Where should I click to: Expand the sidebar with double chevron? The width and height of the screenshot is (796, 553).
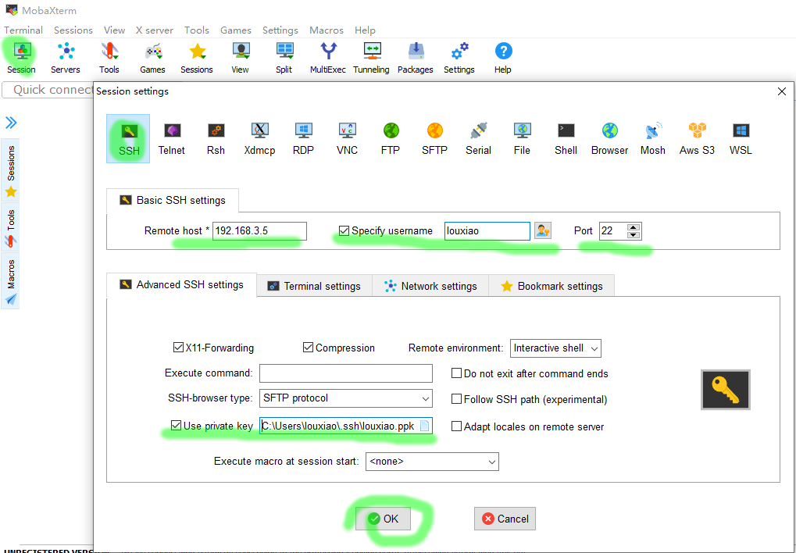[x=11, y=123]
